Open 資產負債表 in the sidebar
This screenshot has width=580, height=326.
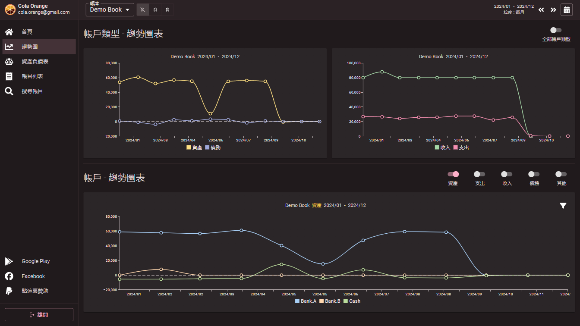[35, 62]
